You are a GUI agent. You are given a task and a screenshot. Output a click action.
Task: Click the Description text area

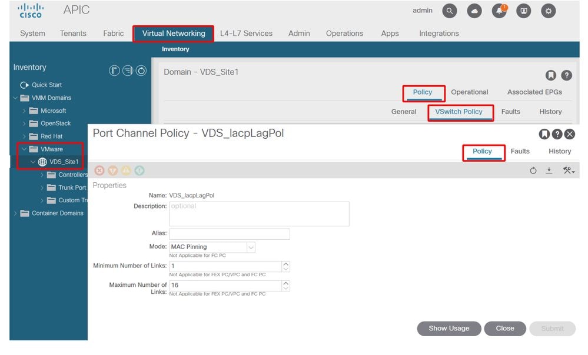tap(259, 214)
